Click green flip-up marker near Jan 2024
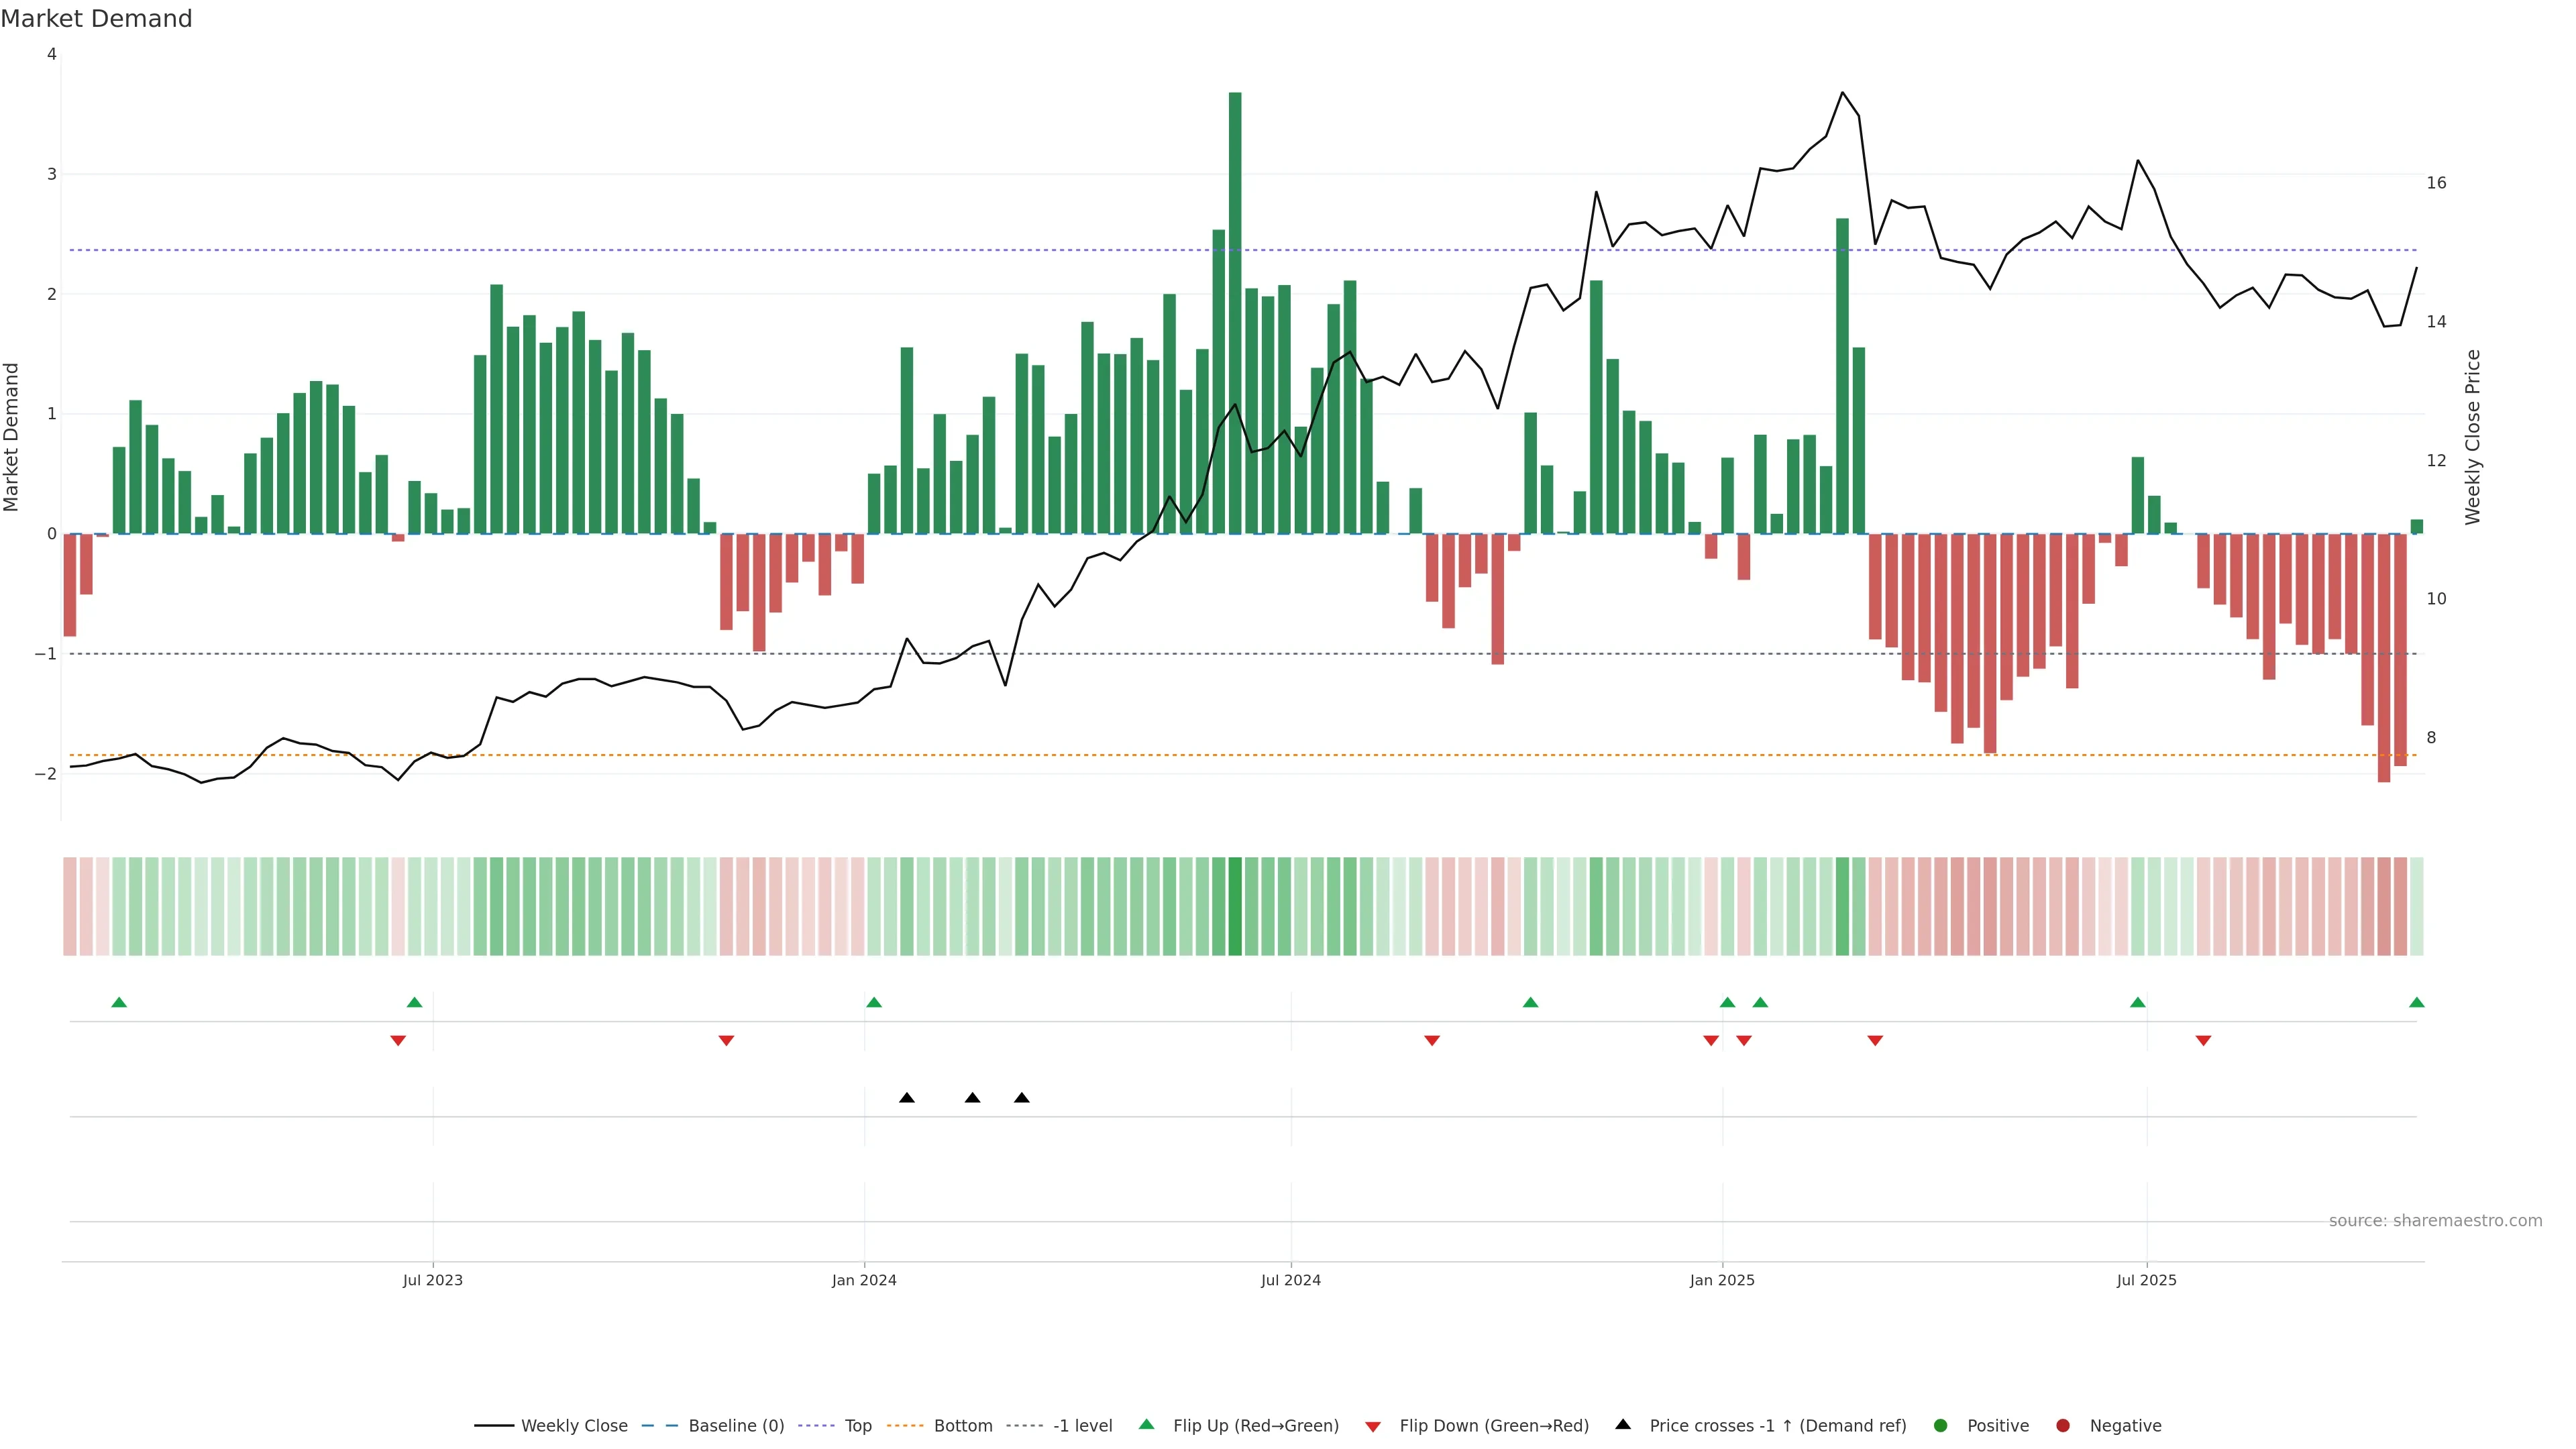2576x1449 pixels. [x=874, y=1002]
